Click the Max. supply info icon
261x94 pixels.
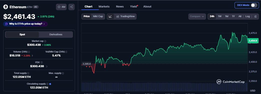coord(63,73)
